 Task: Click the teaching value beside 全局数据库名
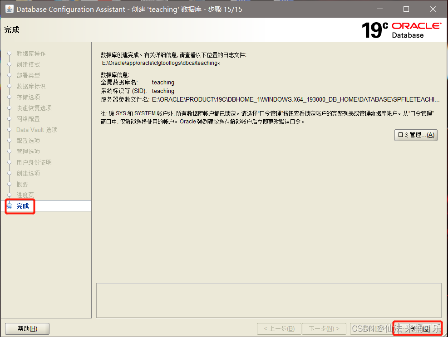coord(163,82)
